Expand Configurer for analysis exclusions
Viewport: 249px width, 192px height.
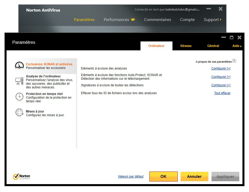point(221,68)
